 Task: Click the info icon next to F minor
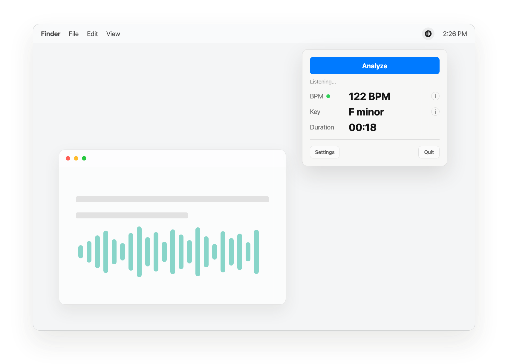tap(435, 112)
